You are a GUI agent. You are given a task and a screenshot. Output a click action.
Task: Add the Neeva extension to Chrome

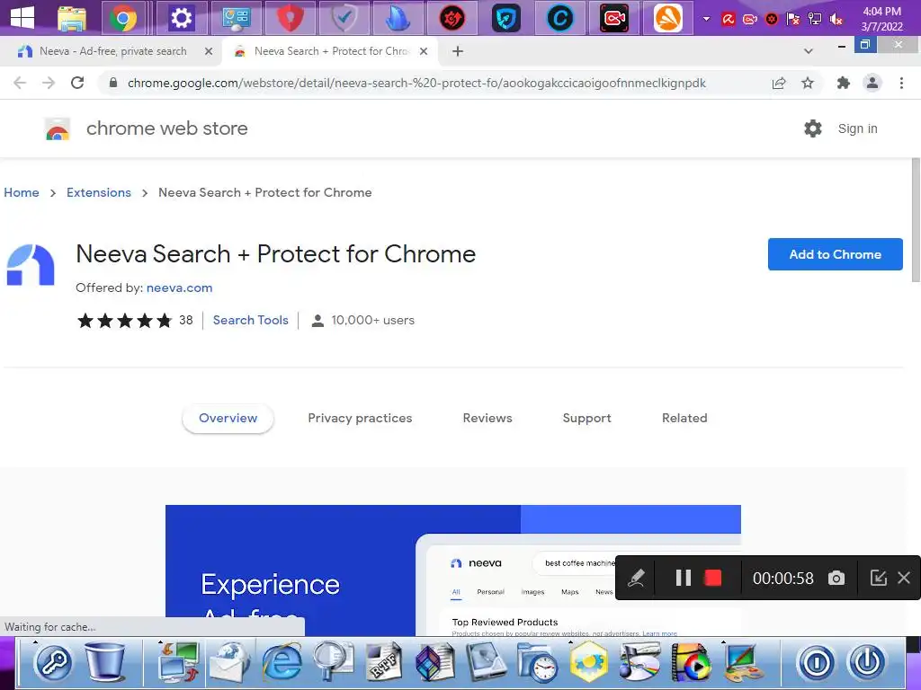(835, 254)
